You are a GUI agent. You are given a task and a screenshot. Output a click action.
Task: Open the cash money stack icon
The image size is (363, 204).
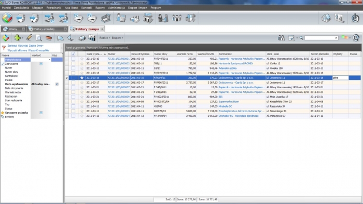(134, 19)
